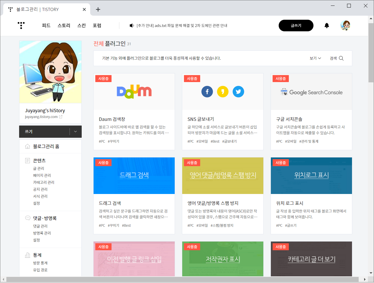Viewport: 374px width, 283px height.
Task: Click the search magnifier icon
Action: point(341,58)
